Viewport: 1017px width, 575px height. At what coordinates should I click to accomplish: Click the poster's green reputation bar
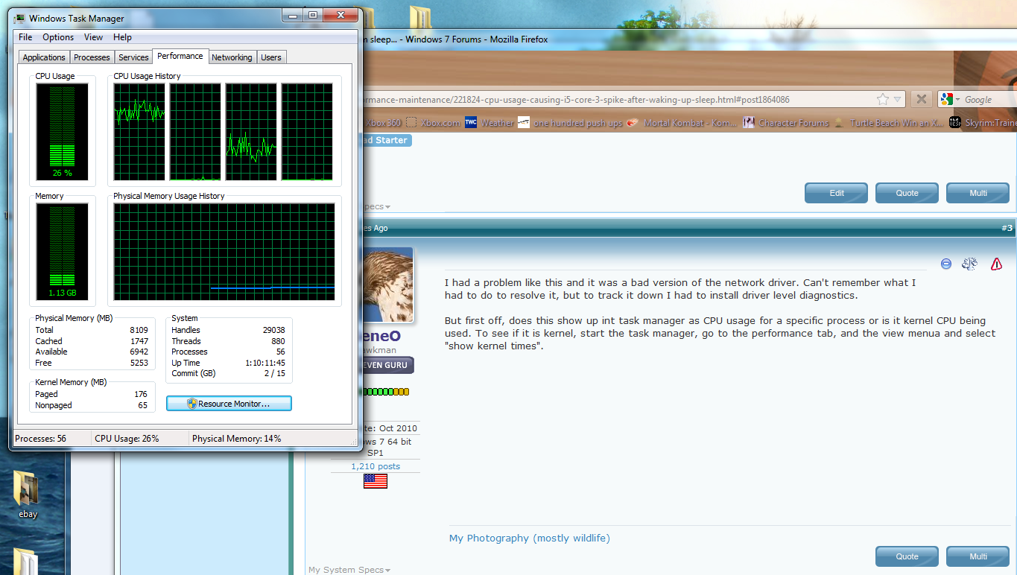tap(385, 392)
